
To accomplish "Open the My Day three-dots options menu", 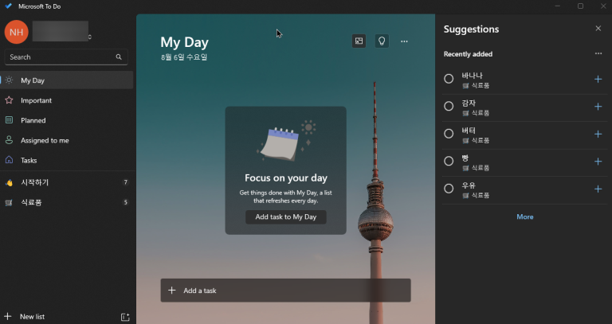I will 404,41.
